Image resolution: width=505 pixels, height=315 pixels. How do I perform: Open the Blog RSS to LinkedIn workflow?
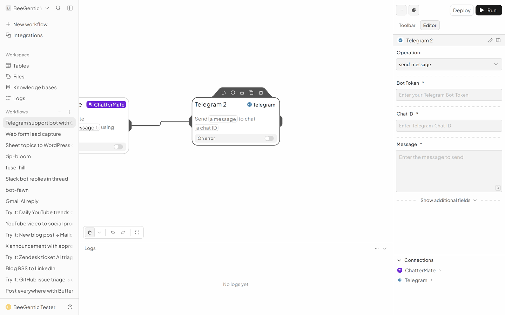(x=39, y=268)
